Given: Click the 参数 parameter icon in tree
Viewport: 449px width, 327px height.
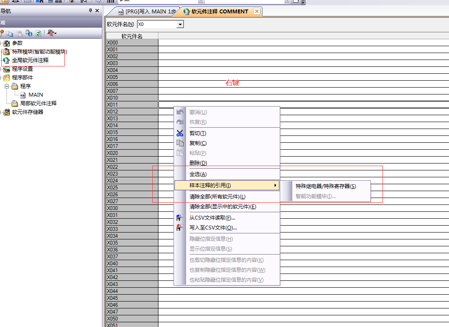Looking at the screenshot, I should [x=6, y=43].
